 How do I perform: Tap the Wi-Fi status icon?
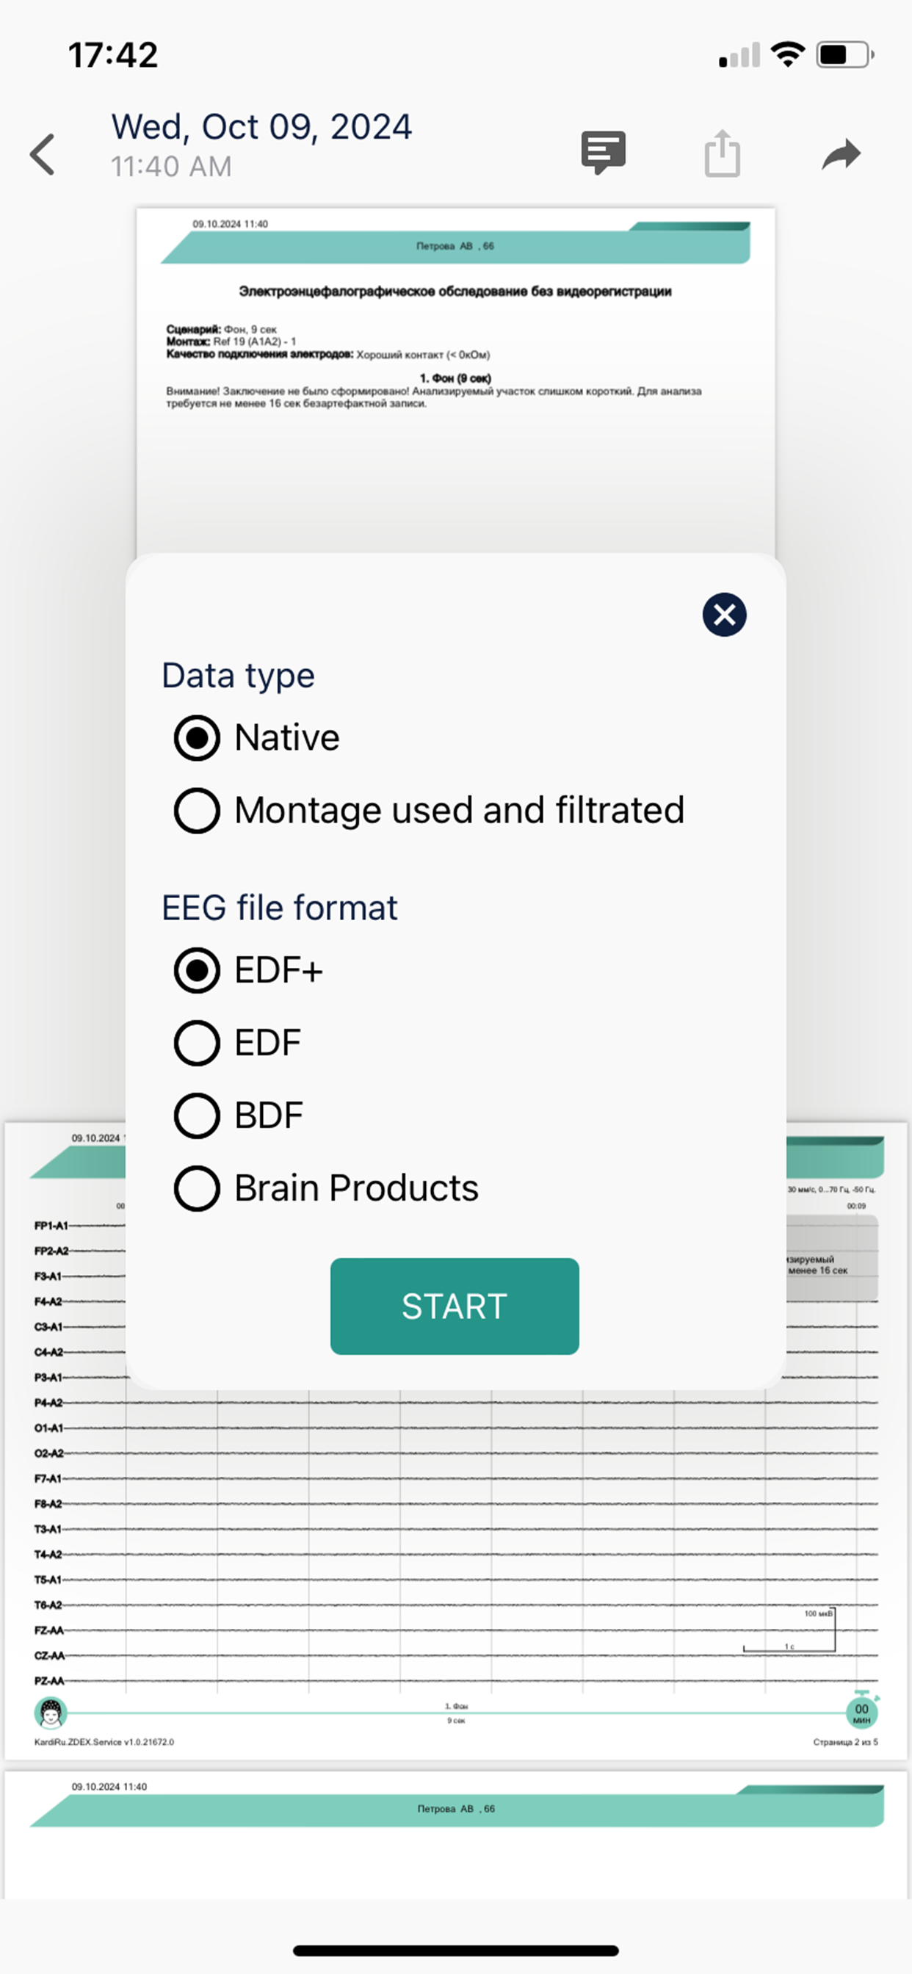[x=788, y=54]
